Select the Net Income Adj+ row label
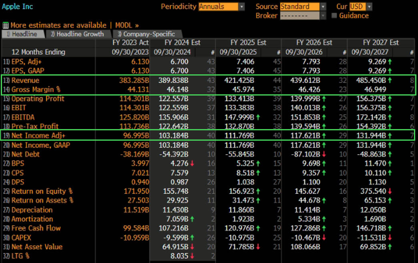This screenshot has height=263, width=418. (x=38, y=135)
